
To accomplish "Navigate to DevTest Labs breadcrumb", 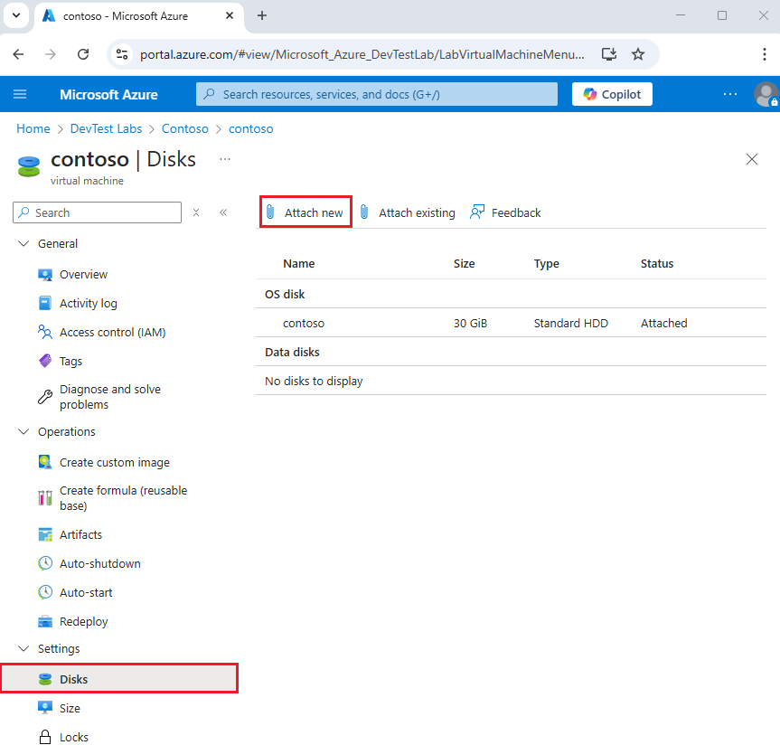I will 106,128.
